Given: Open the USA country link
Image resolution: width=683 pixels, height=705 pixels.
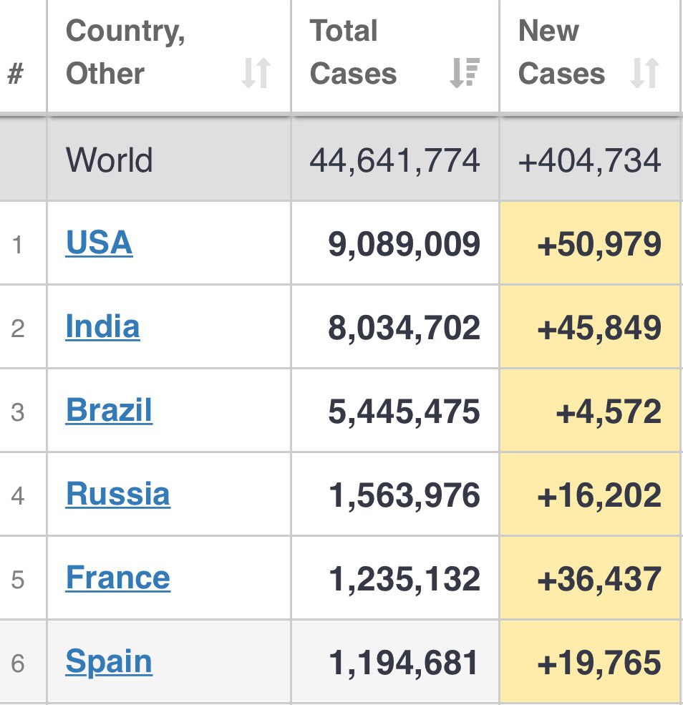Looking at the screenshot, I should pyautogui.click(x=99, y=243).
